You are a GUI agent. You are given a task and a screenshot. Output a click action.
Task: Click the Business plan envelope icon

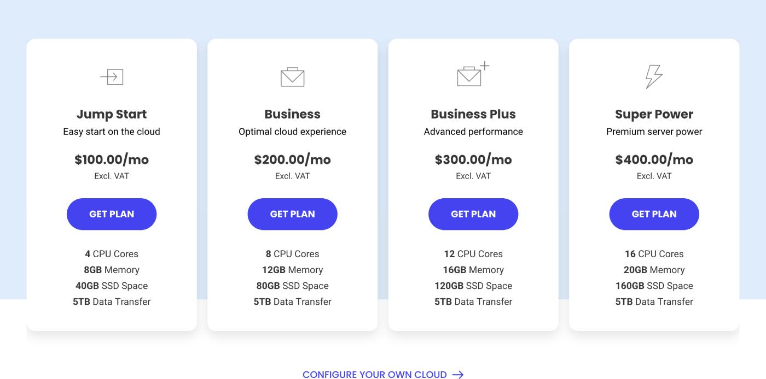[292, 77]
